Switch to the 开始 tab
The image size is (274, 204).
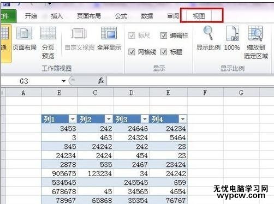click(x=31, y=16)
